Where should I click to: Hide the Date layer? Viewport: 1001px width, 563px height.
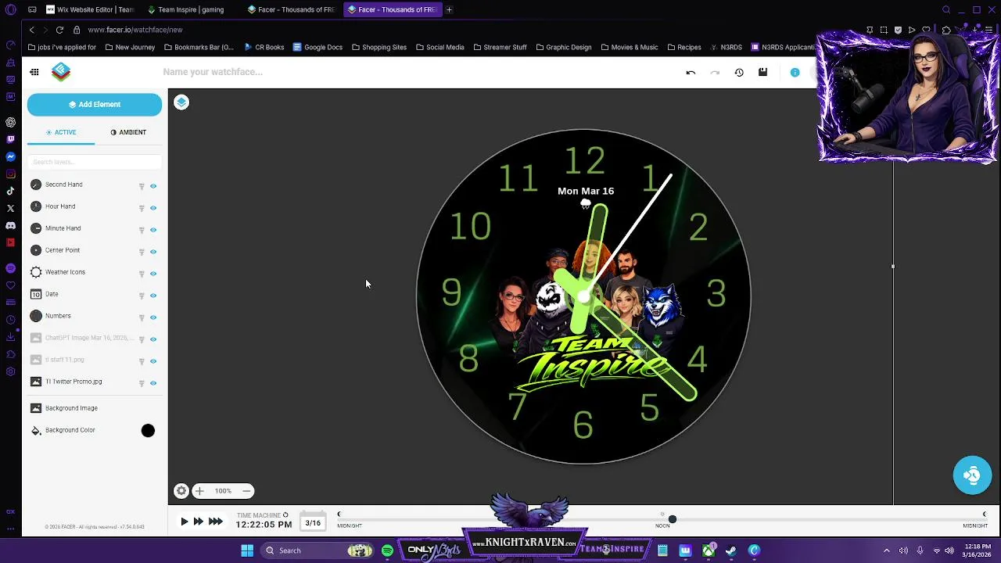pyautogui.click(x=153, y=296)
